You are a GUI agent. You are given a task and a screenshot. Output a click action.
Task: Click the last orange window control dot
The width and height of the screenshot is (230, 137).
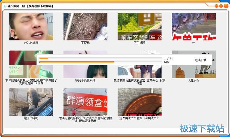[226, 6]
